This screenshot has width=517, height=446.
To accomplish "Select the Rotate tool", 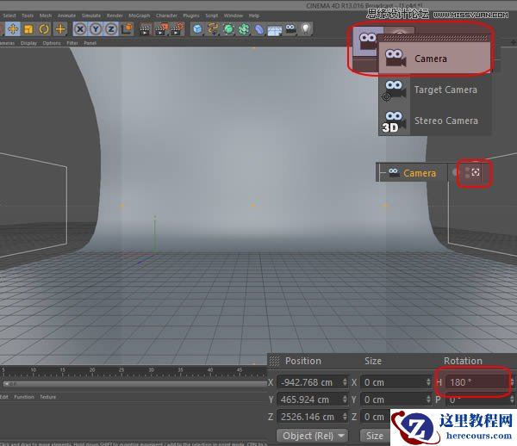I will pos(44,29).
